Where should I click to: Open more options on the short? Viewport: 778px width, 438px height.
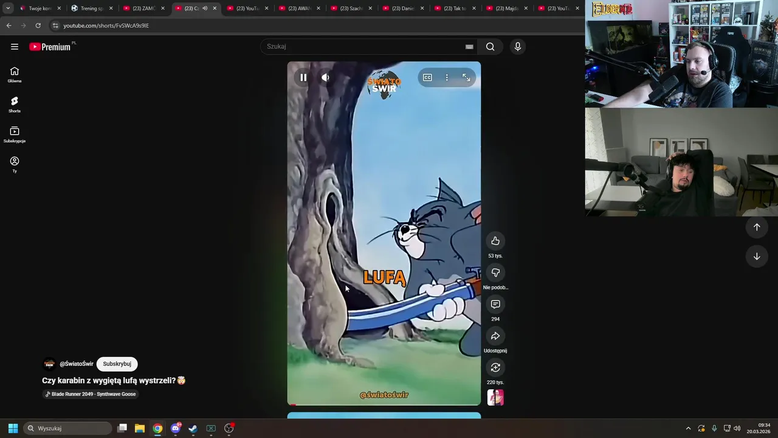(447, 77)
